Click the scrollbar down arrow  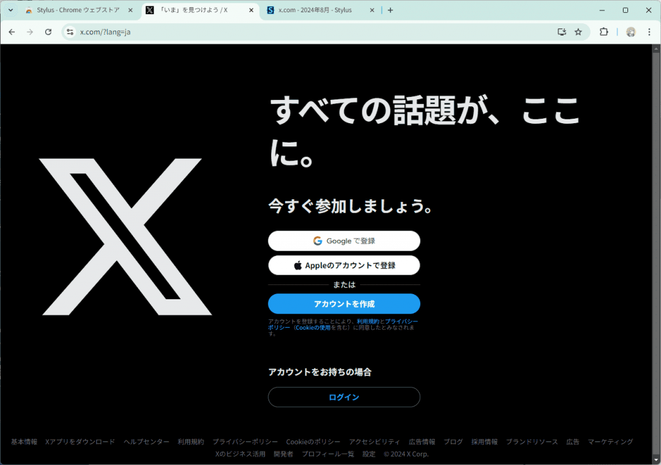pos(656,460)
